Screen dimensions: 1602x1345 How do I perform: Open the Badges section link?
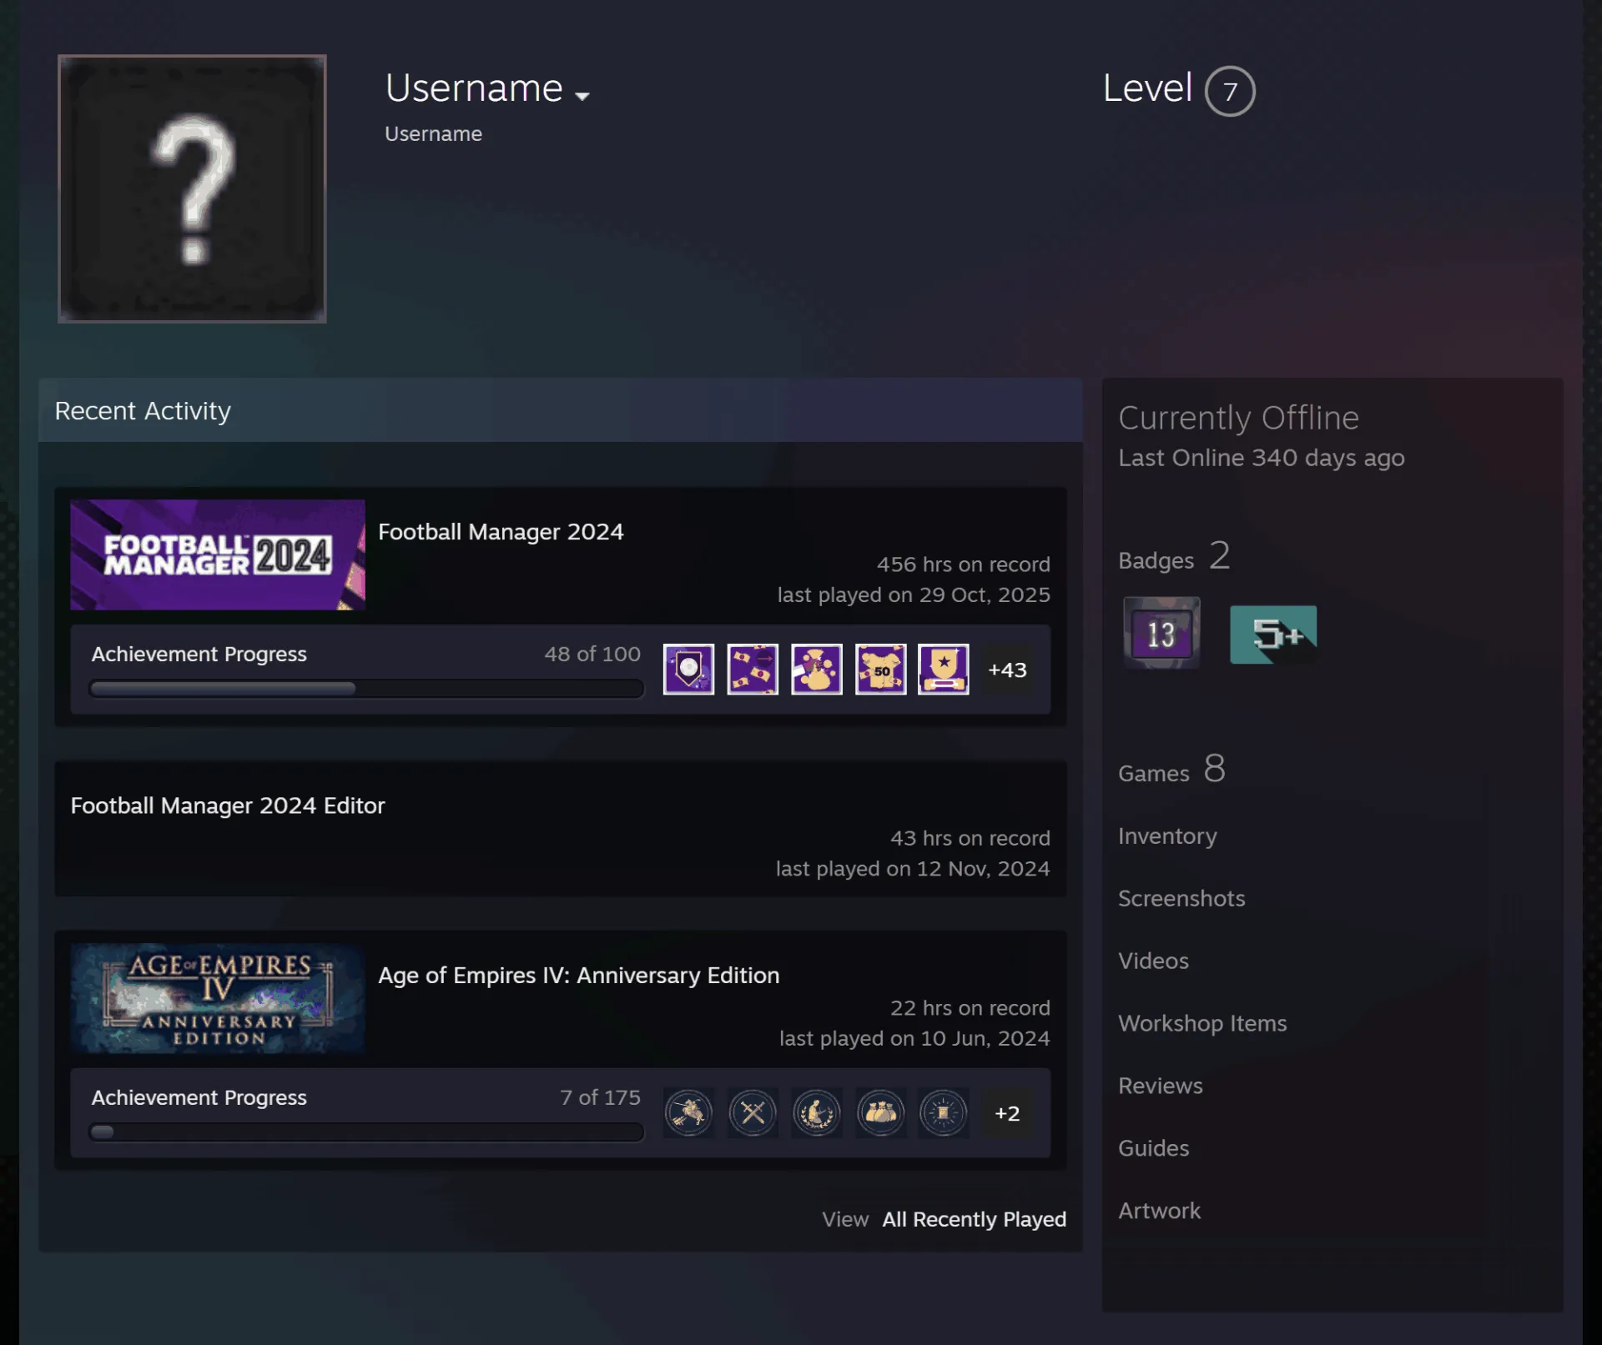click(x=1174, y=556)
